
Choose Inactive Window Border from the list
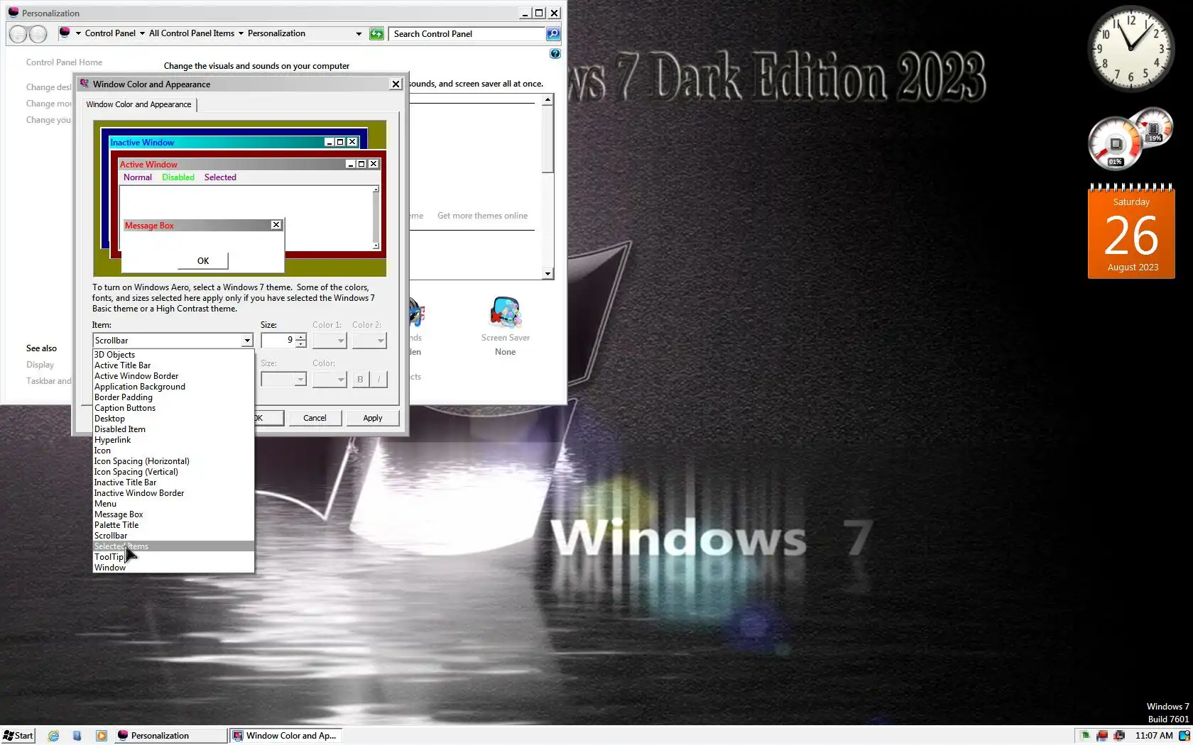[x=173, y=493]
